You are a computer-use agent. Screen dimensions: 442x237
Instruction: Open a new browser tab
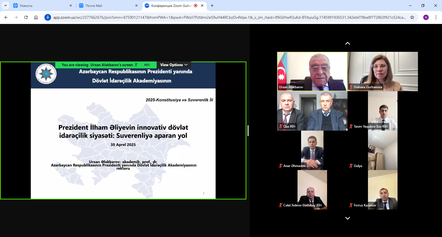(212, 6)
